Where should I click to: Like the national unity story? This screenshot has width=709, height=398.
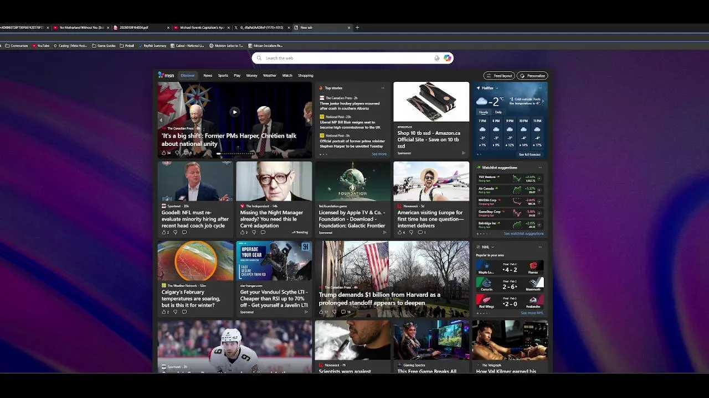pos(164,153)
